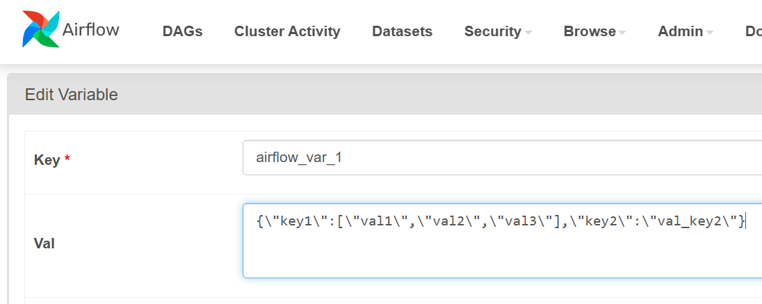This screenshot has width=762, height=304.
Task: Open the Security menu
Action: tap(493, 31)
